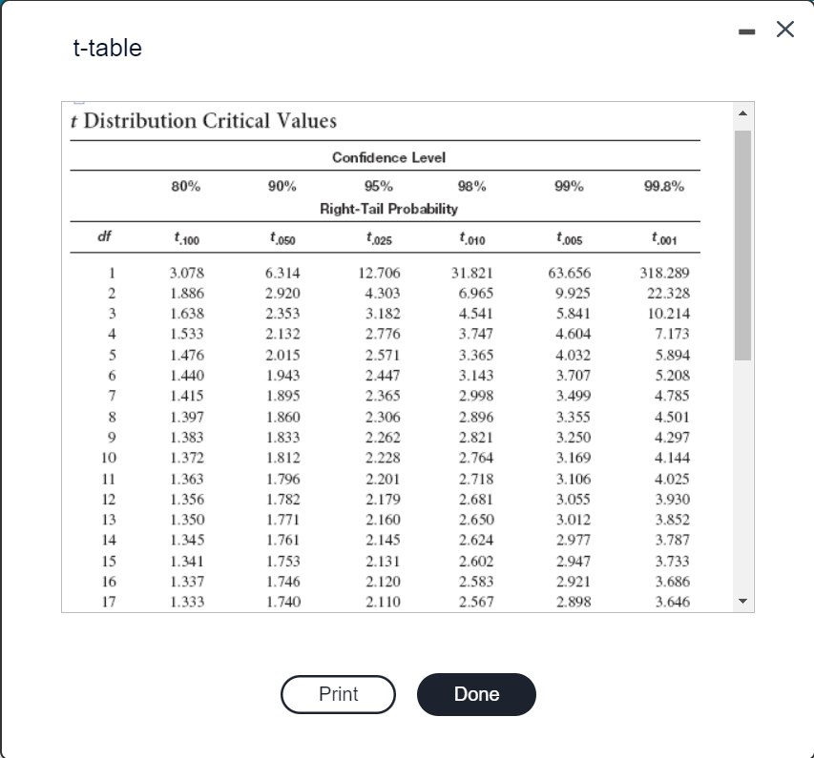Select the value 2.201 in row 11
The height and width of the screenshot is (758, 814).
coord(383,479)
